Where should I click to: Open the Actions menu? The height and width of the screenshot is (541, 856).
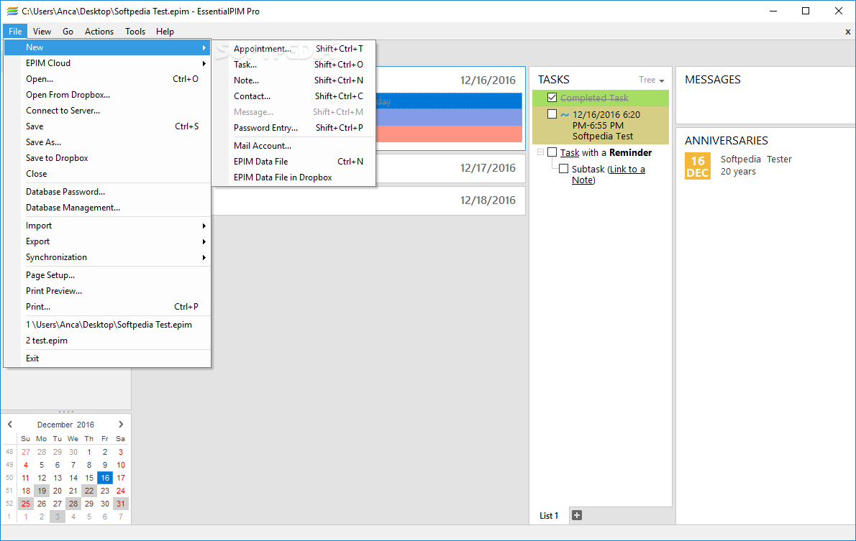coord(99,32)
